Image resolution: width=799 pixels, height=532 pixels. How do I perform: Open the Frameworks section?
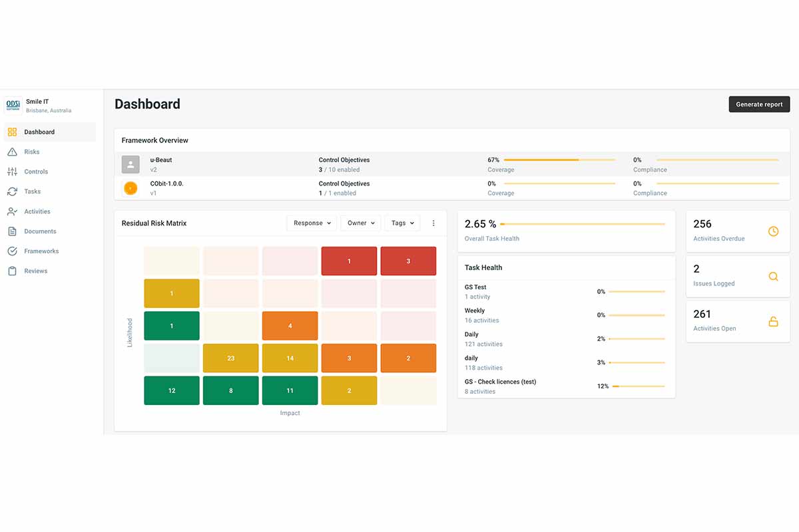pos(50,251)
